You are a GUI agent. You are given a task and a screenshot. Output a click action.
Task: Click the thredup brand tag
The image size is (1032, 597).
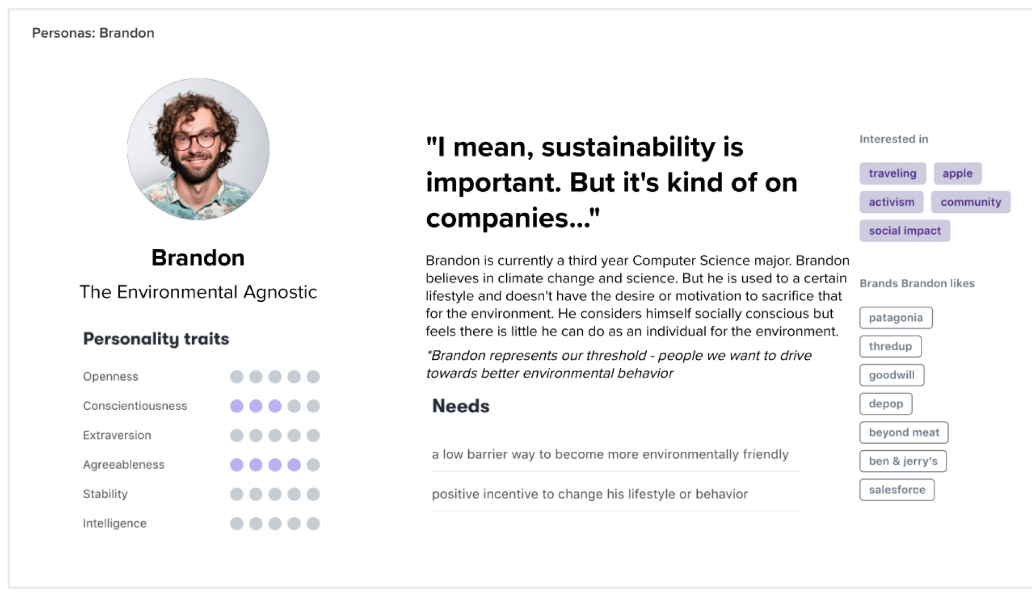[x=890, y=346]
